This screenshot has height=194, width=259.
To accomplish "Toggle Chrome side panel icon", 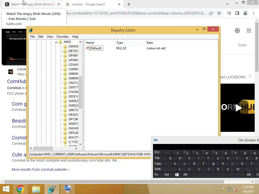I will pyautogui.click(x=237, y=13).
